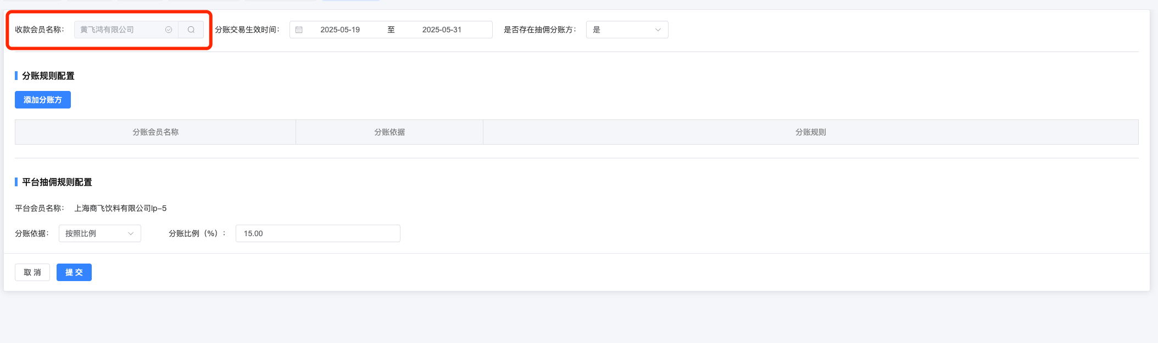Click the 取消 button
The image size is (1158, 343).
tap(32, 272)
